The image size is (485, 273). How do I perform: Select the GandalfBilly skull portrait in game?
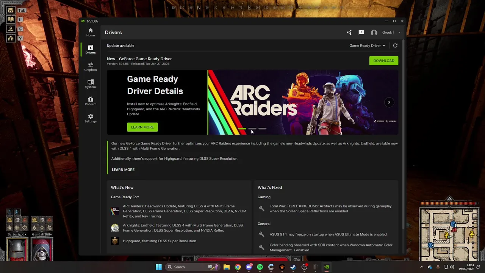42,249
